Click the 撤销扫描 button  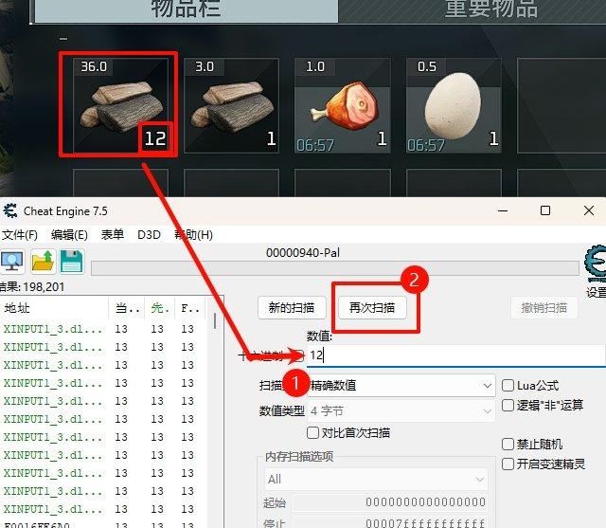(x=544, y=308)
